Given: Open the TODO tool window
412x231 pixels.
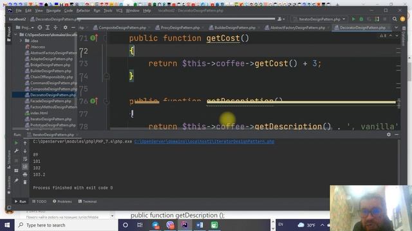Looking at the screenshot, I should point(39,201).
